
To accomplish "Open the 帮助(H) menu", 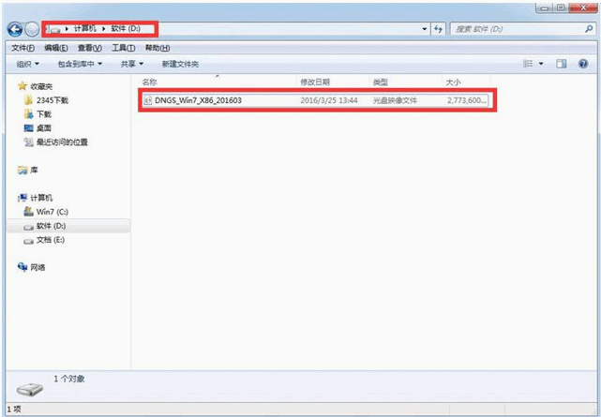I will [x=158, y=48].
